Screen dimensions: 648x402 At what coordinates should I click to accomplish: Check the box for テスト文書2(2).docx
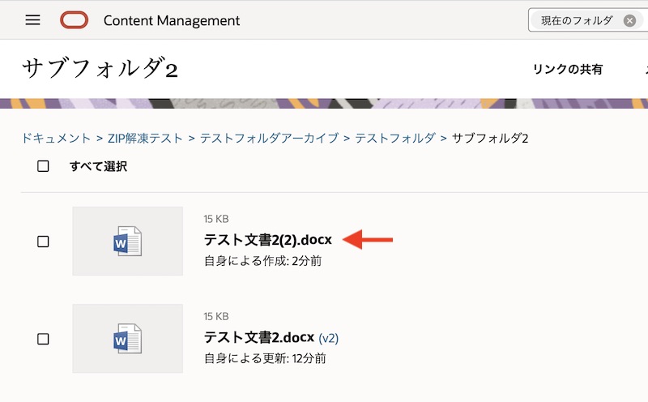44,242
